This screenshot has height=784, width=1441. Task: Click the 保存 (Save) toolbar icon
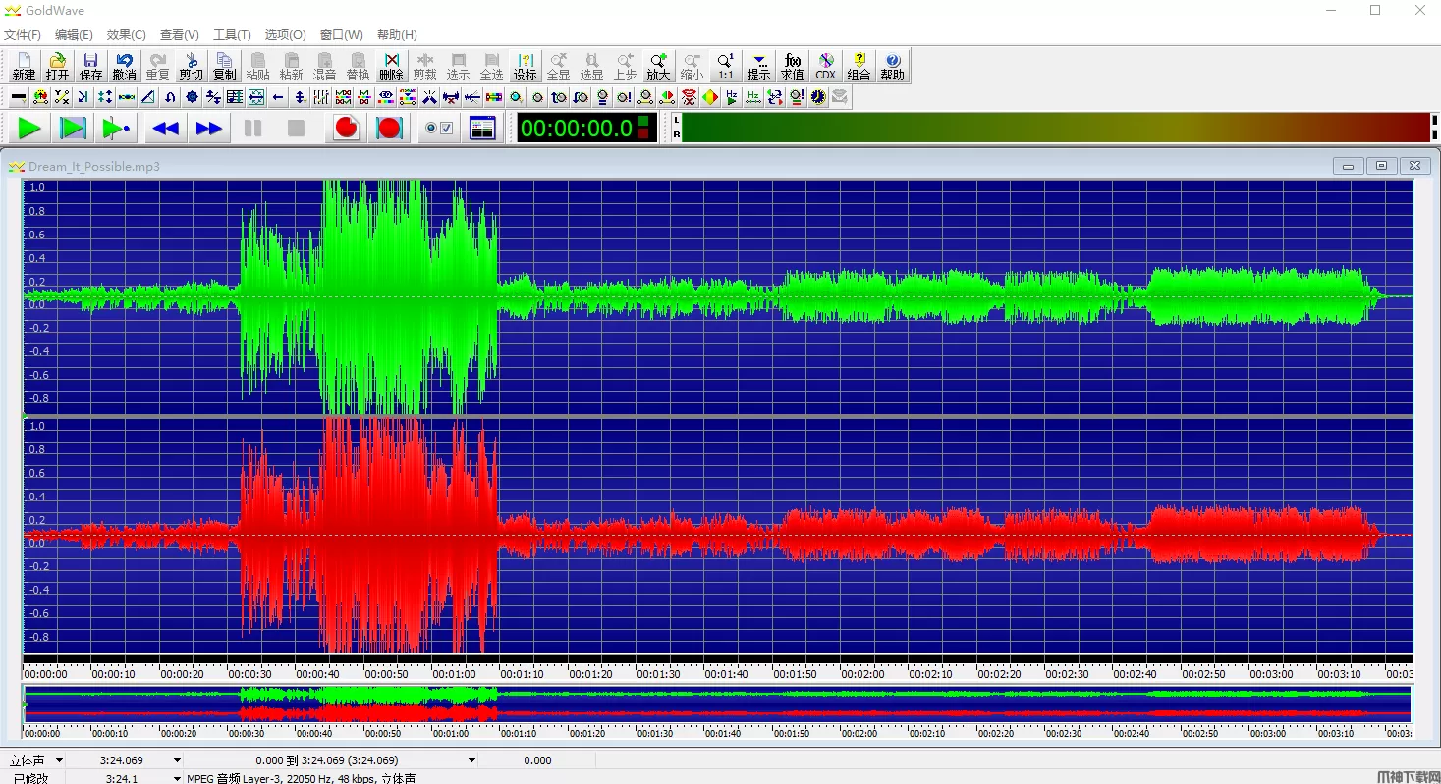[90, 66]
